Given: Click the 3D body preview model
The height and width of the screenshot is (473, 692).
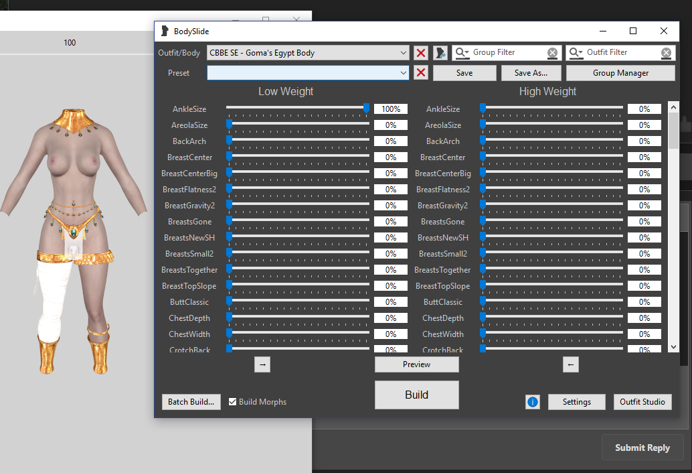Looking at the screenshot, I should [x=74, y=241].
